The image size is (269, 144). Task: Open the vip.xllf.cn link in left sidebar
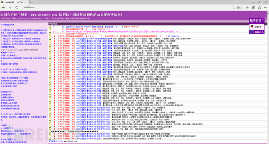coord(19,50)
